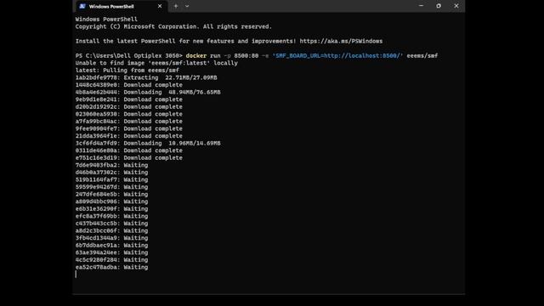Viewport: 544px width, 306px height.
Task: Click the 3fb4cd1344a9 Waiting line
Action: 111,238
